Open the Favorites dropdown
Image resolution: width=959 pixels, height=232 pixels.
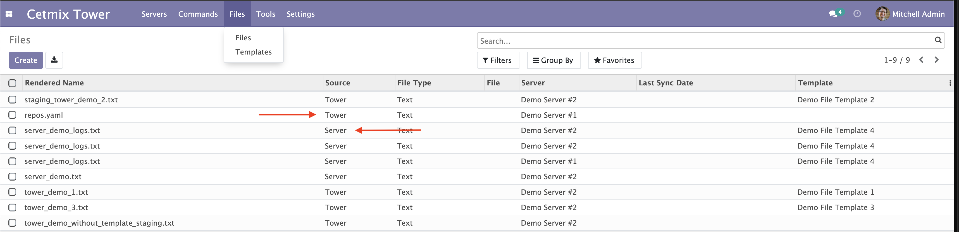click(614, 60)
